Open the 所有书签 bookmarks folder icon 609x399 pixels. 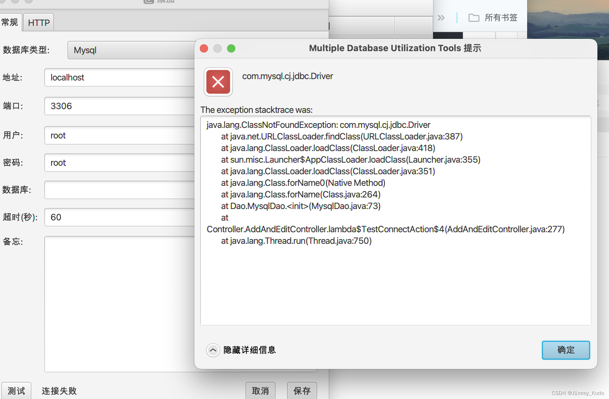[x=474, y=17]
